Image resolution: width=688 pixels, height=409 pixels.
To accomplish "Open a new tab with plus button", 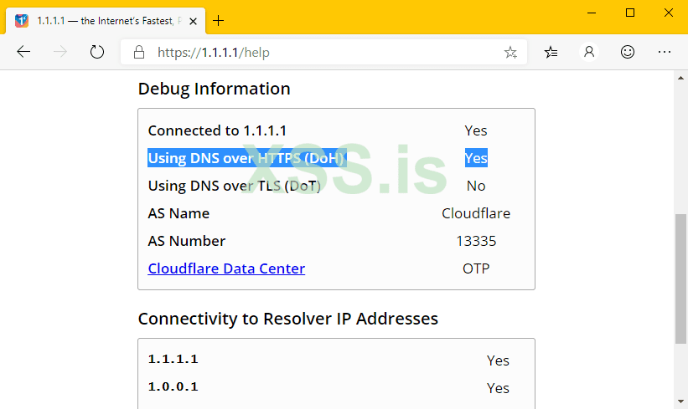I will (219, 20).
